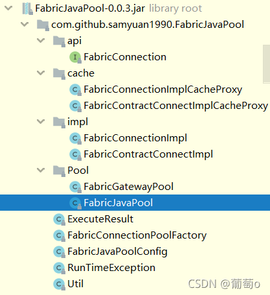The height and width of the screenshot is (295, 270).
Task: Click the cache package folder icon
Action: coord(59,73)
